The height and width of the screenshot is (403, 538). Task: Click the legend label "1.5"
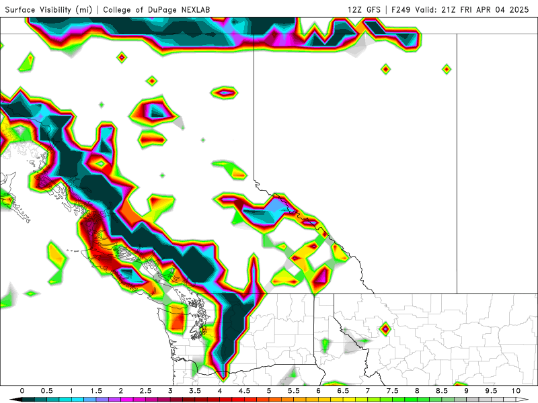point(96,391)
